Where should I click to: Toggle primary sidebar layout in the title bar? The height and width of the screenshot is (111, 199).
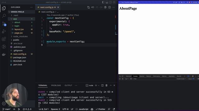point(103,2)
